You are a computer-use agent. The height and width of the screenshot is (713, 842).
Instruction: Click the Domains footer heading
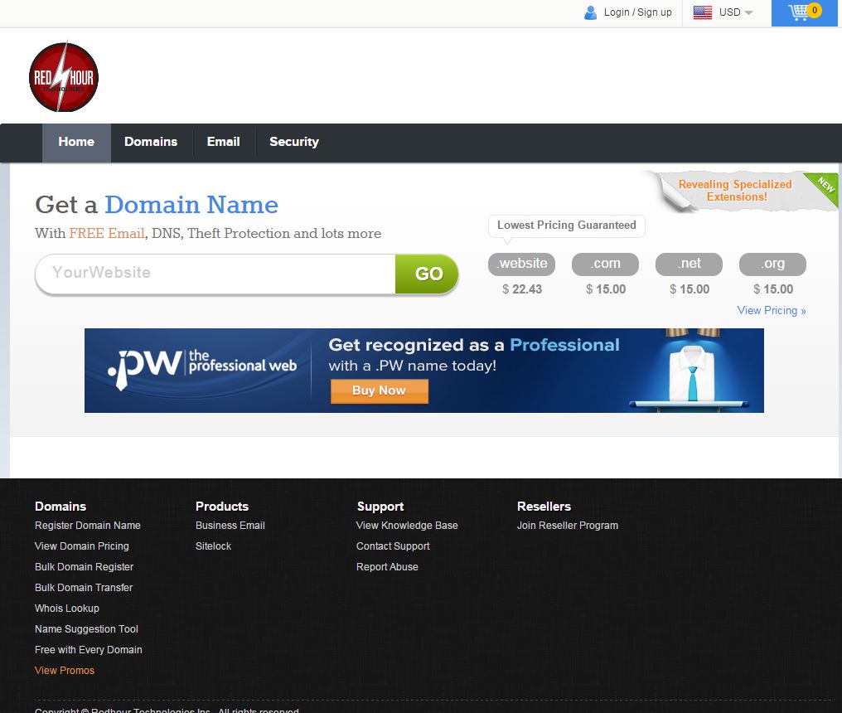click(60, 507)
